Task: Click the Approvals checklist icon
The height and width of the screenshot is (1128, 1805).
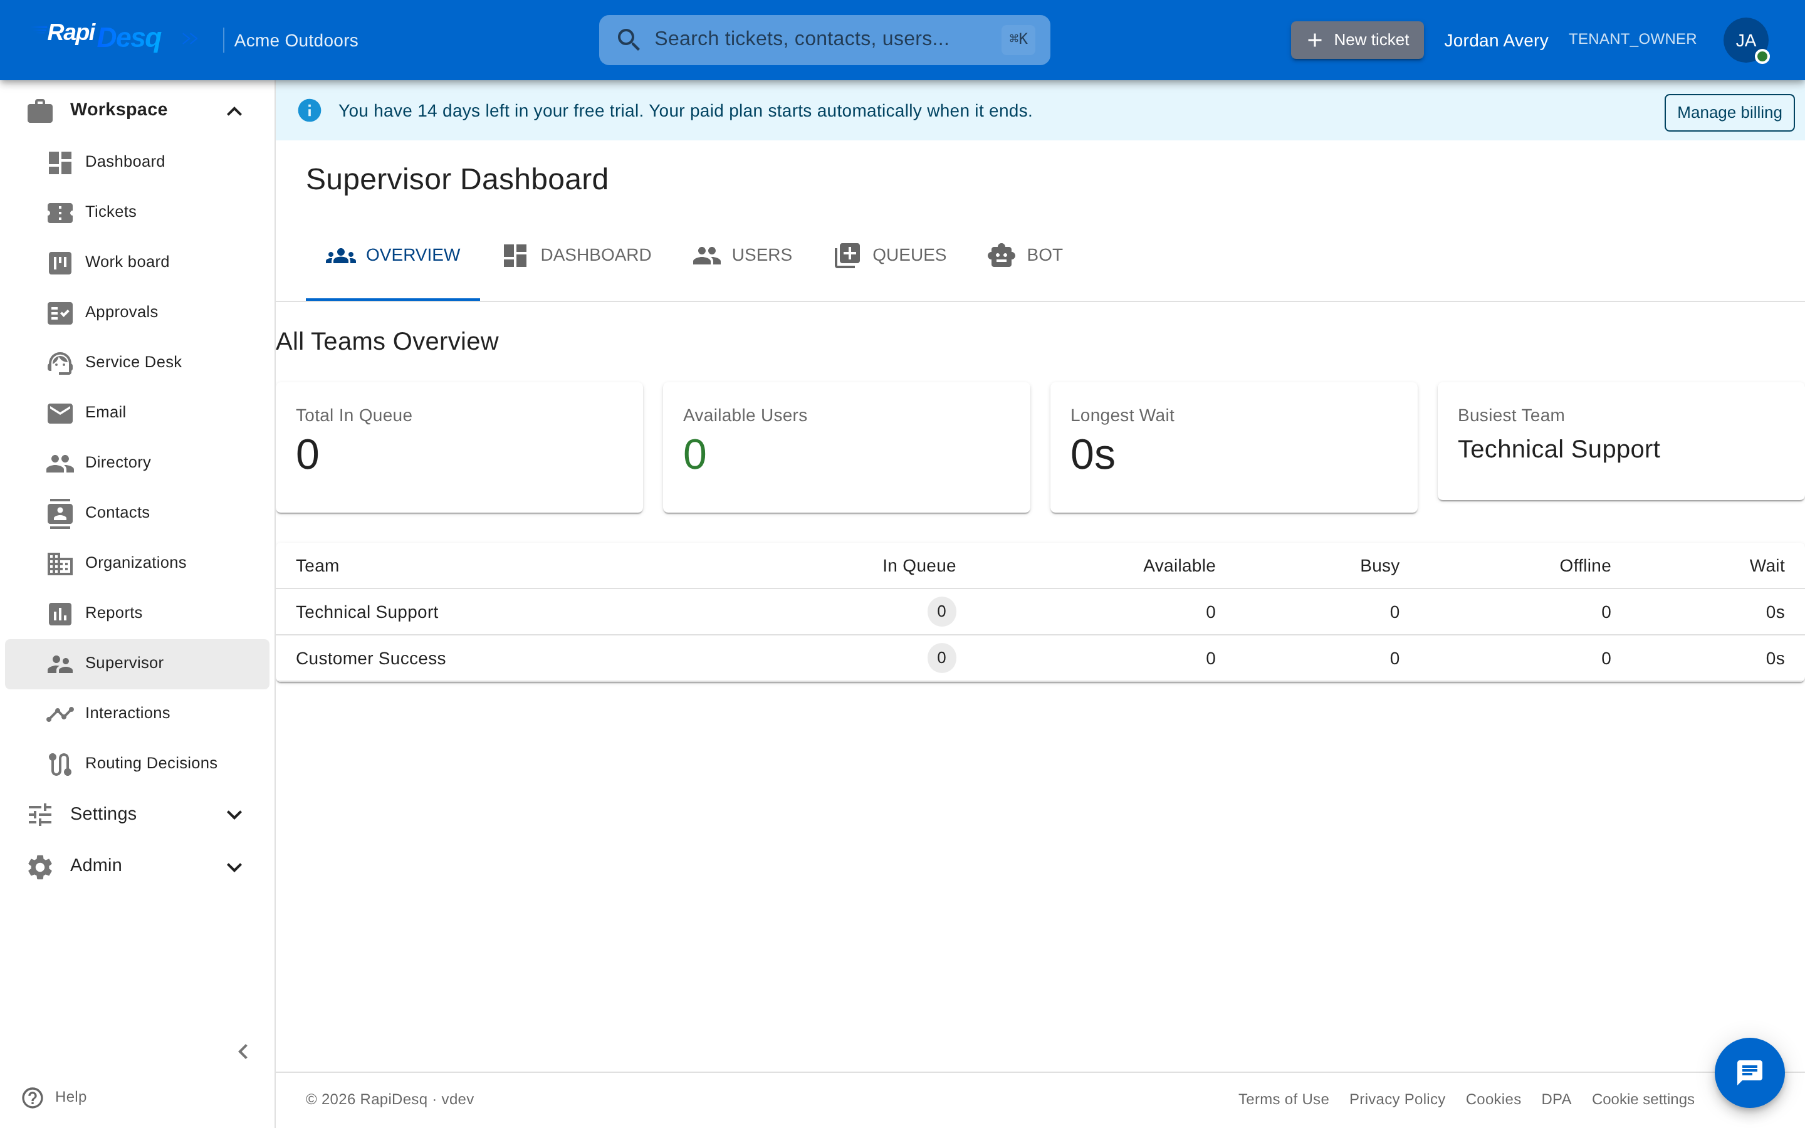Action: [x=60, y=312]
